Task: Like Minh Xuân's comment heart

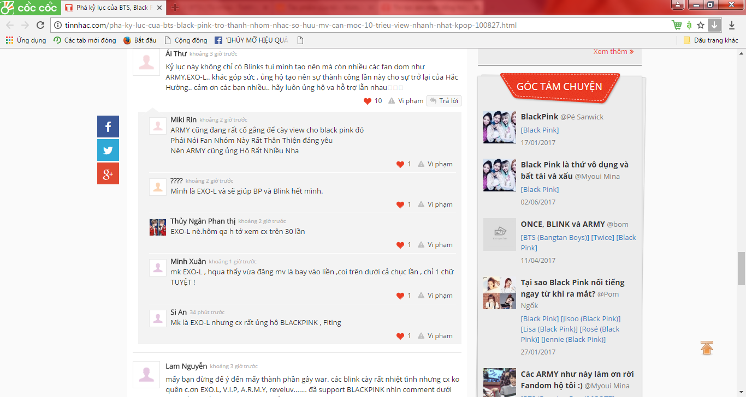Action: click(400, 296)
